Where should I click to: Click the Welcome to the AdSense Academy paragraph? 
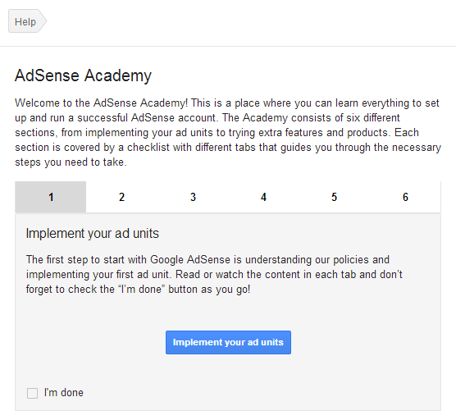[x=228, y=133]
